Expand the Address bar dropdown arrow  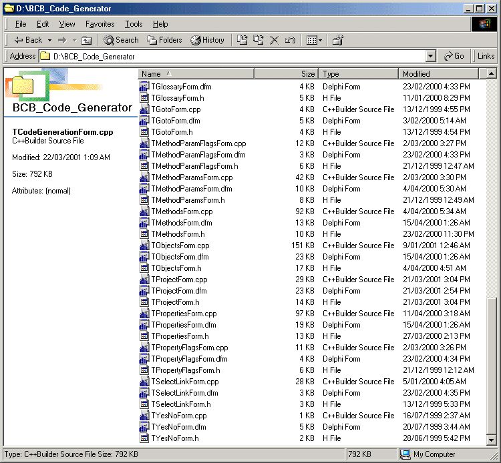pos(430,57)
